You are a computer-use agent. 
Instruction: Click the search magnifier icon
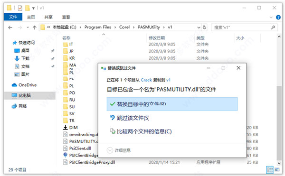273,28
